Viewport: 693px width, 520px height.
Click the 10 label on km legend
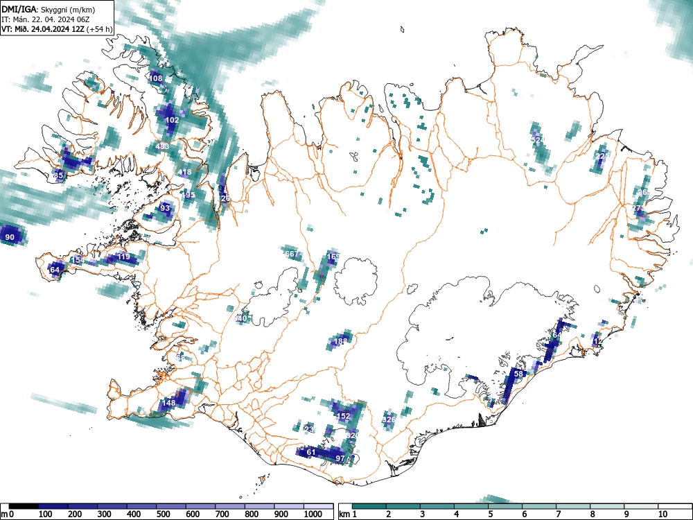pyautogui.click(x=662, y=514)
